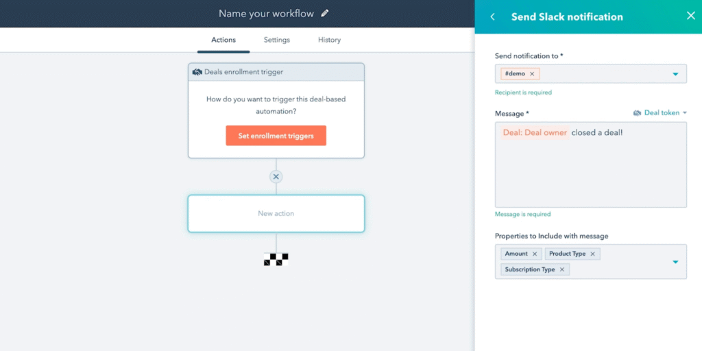Open the Deal token dropdown
The height and width of the screenshot is (351, 702).
click(x=660, y=113)
